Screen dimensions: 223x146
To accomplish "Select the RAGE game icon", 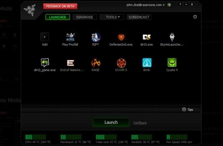I will point(96,63).
